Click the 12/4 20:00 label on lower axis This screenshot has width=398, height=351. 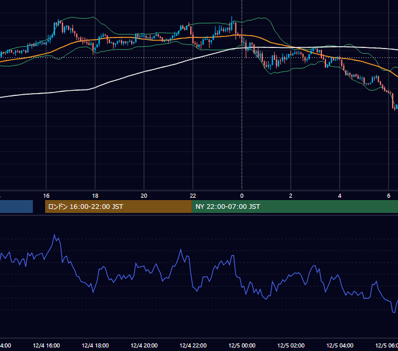coord(144,345)
